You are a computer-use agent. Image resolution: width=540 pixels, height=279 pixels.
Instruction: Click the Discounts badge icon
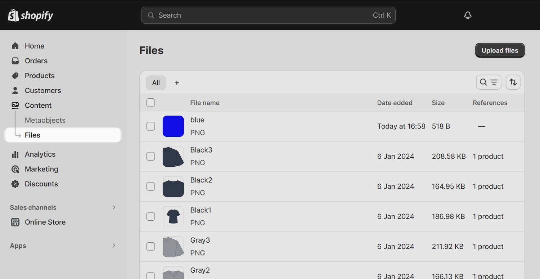[15, 184]
